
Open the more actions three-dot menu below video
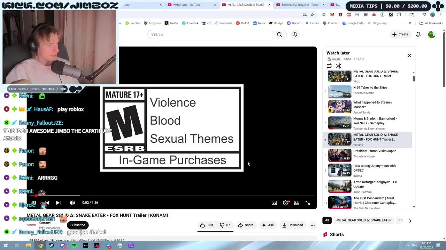313,225
